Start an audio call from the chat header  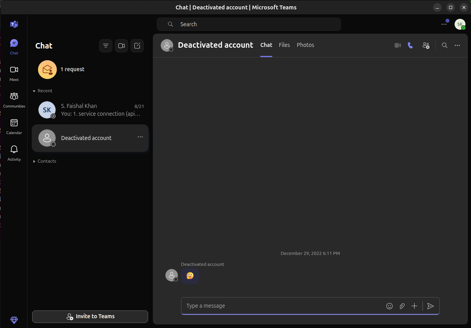point(410,45)
